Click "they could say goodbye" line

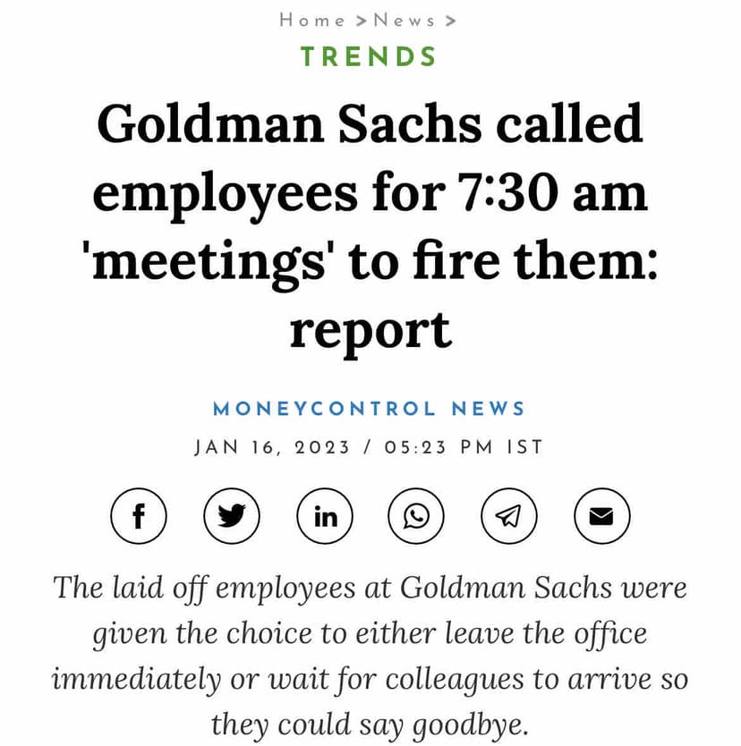(x=369, y=723)
